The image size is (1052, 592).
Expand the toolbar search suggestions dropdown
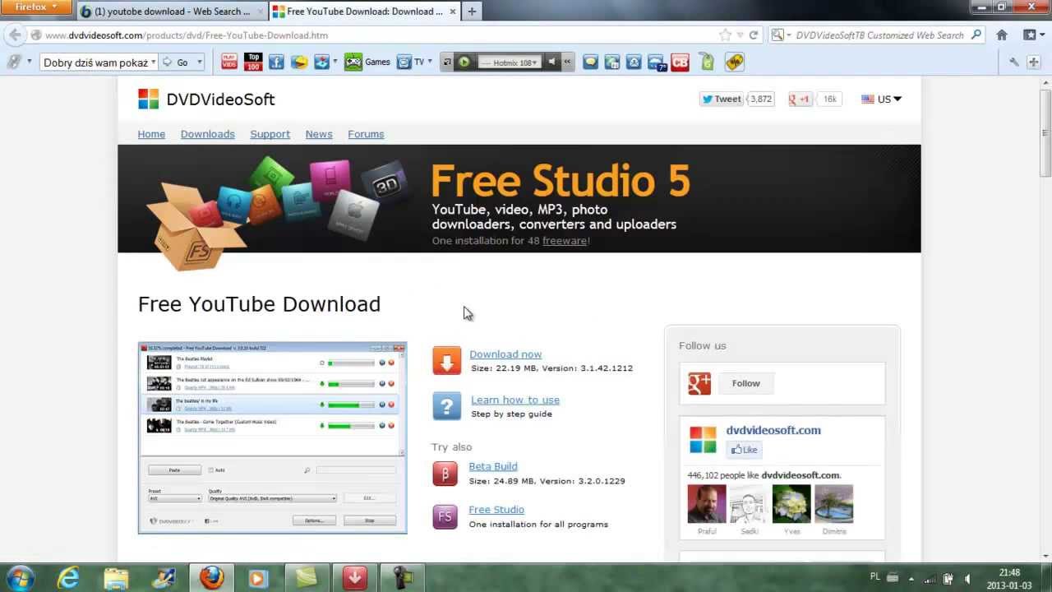[153, 62]
